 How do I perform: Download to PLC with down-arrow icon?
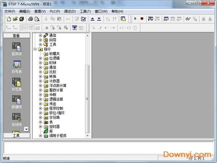[x=99, y=19]
